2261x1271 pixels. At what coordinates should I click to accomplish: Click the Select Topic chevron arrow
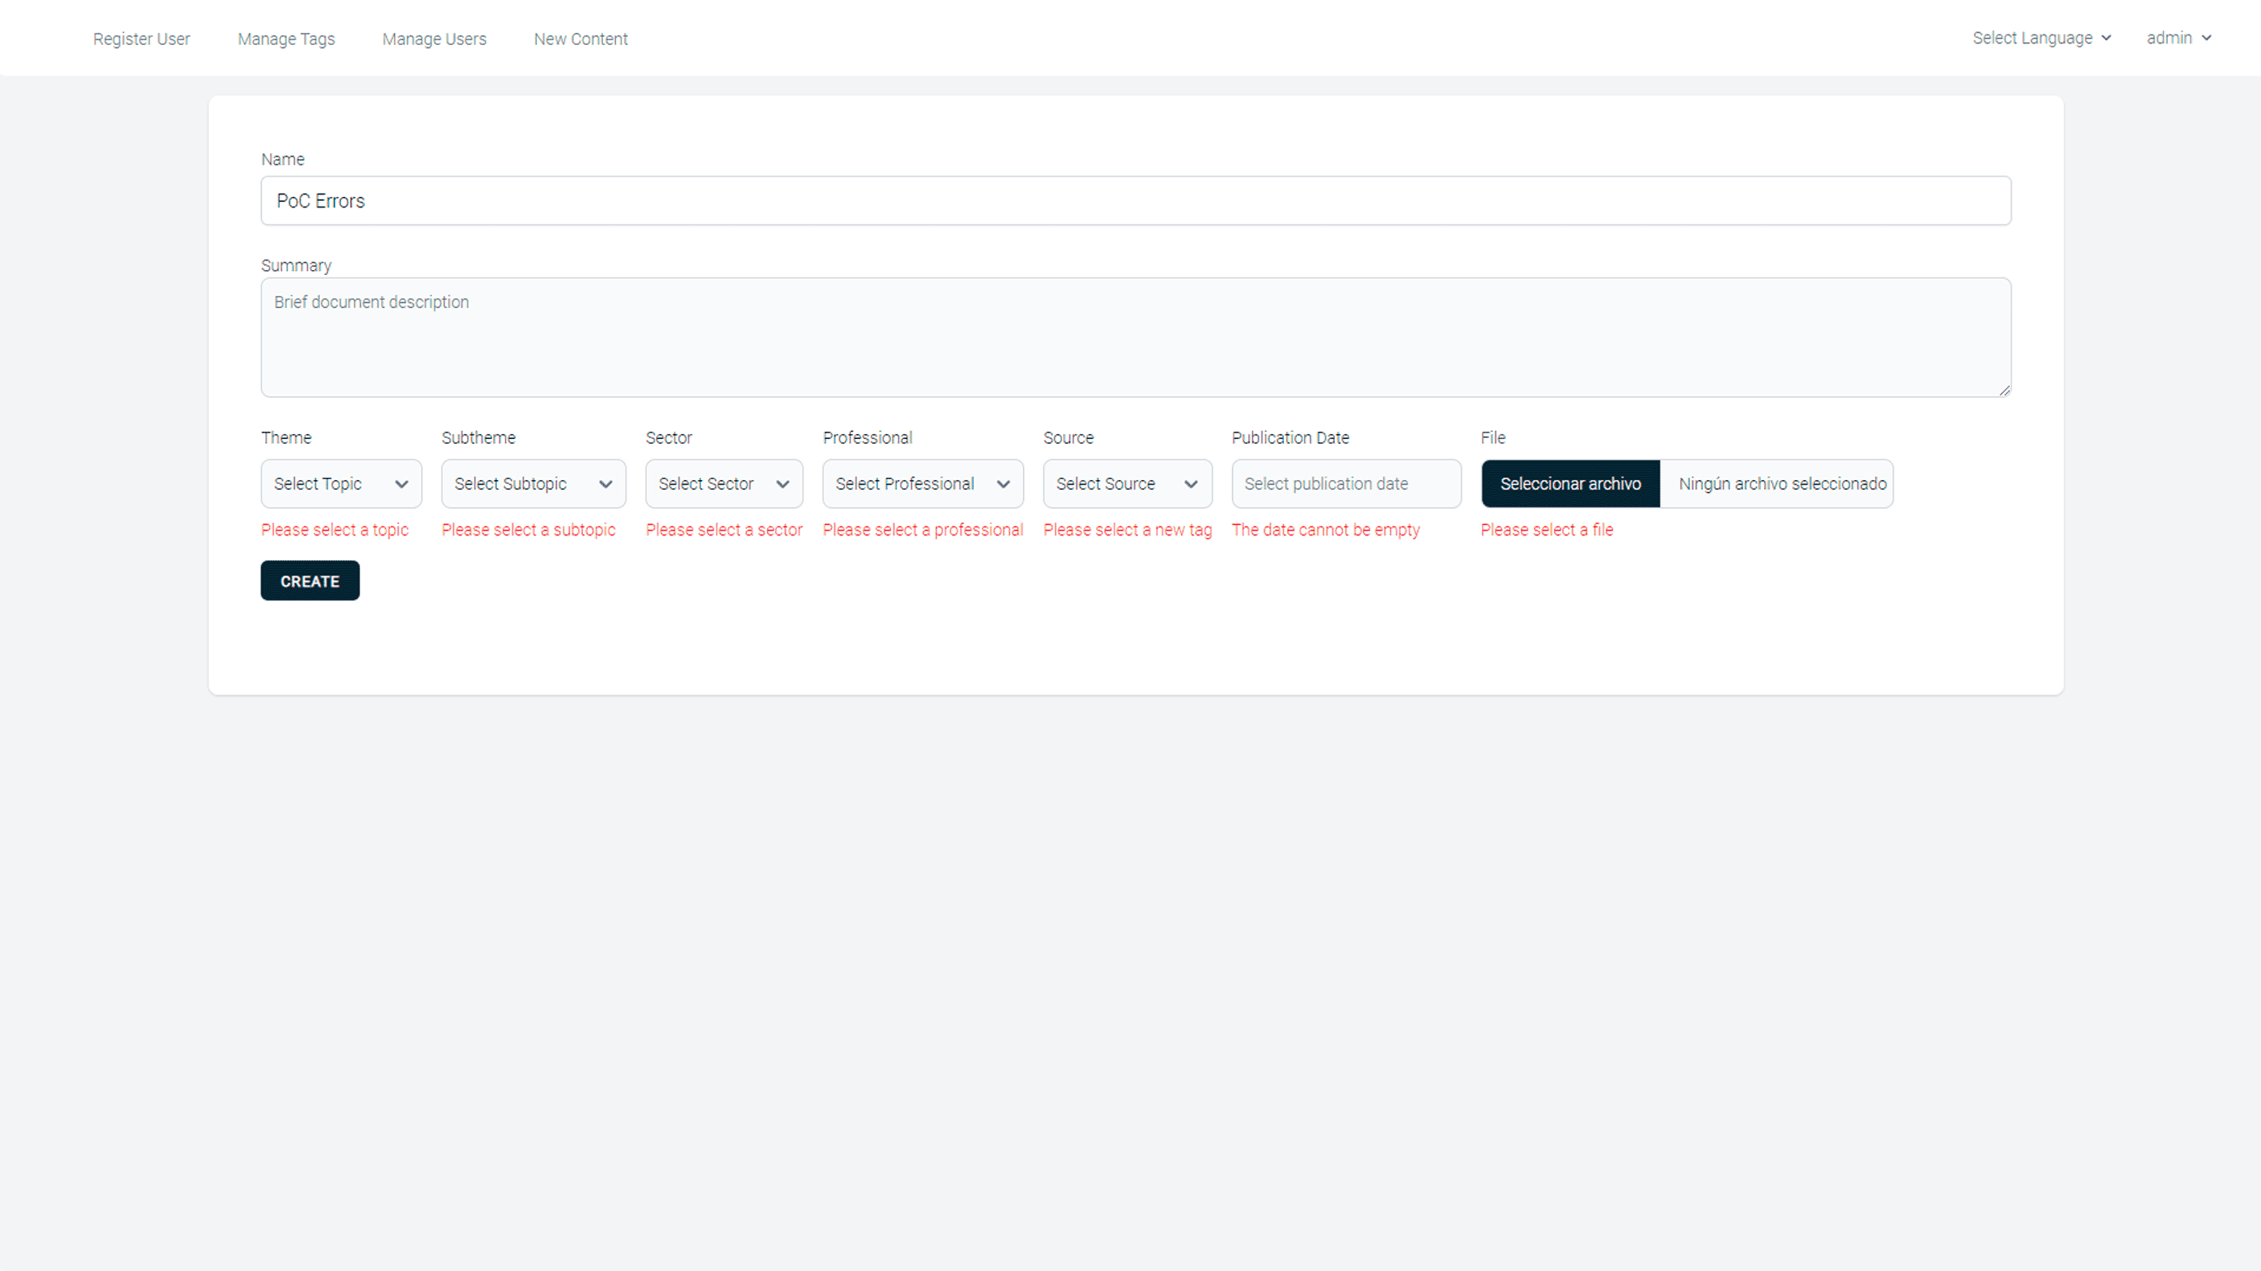tap(401, 485)
